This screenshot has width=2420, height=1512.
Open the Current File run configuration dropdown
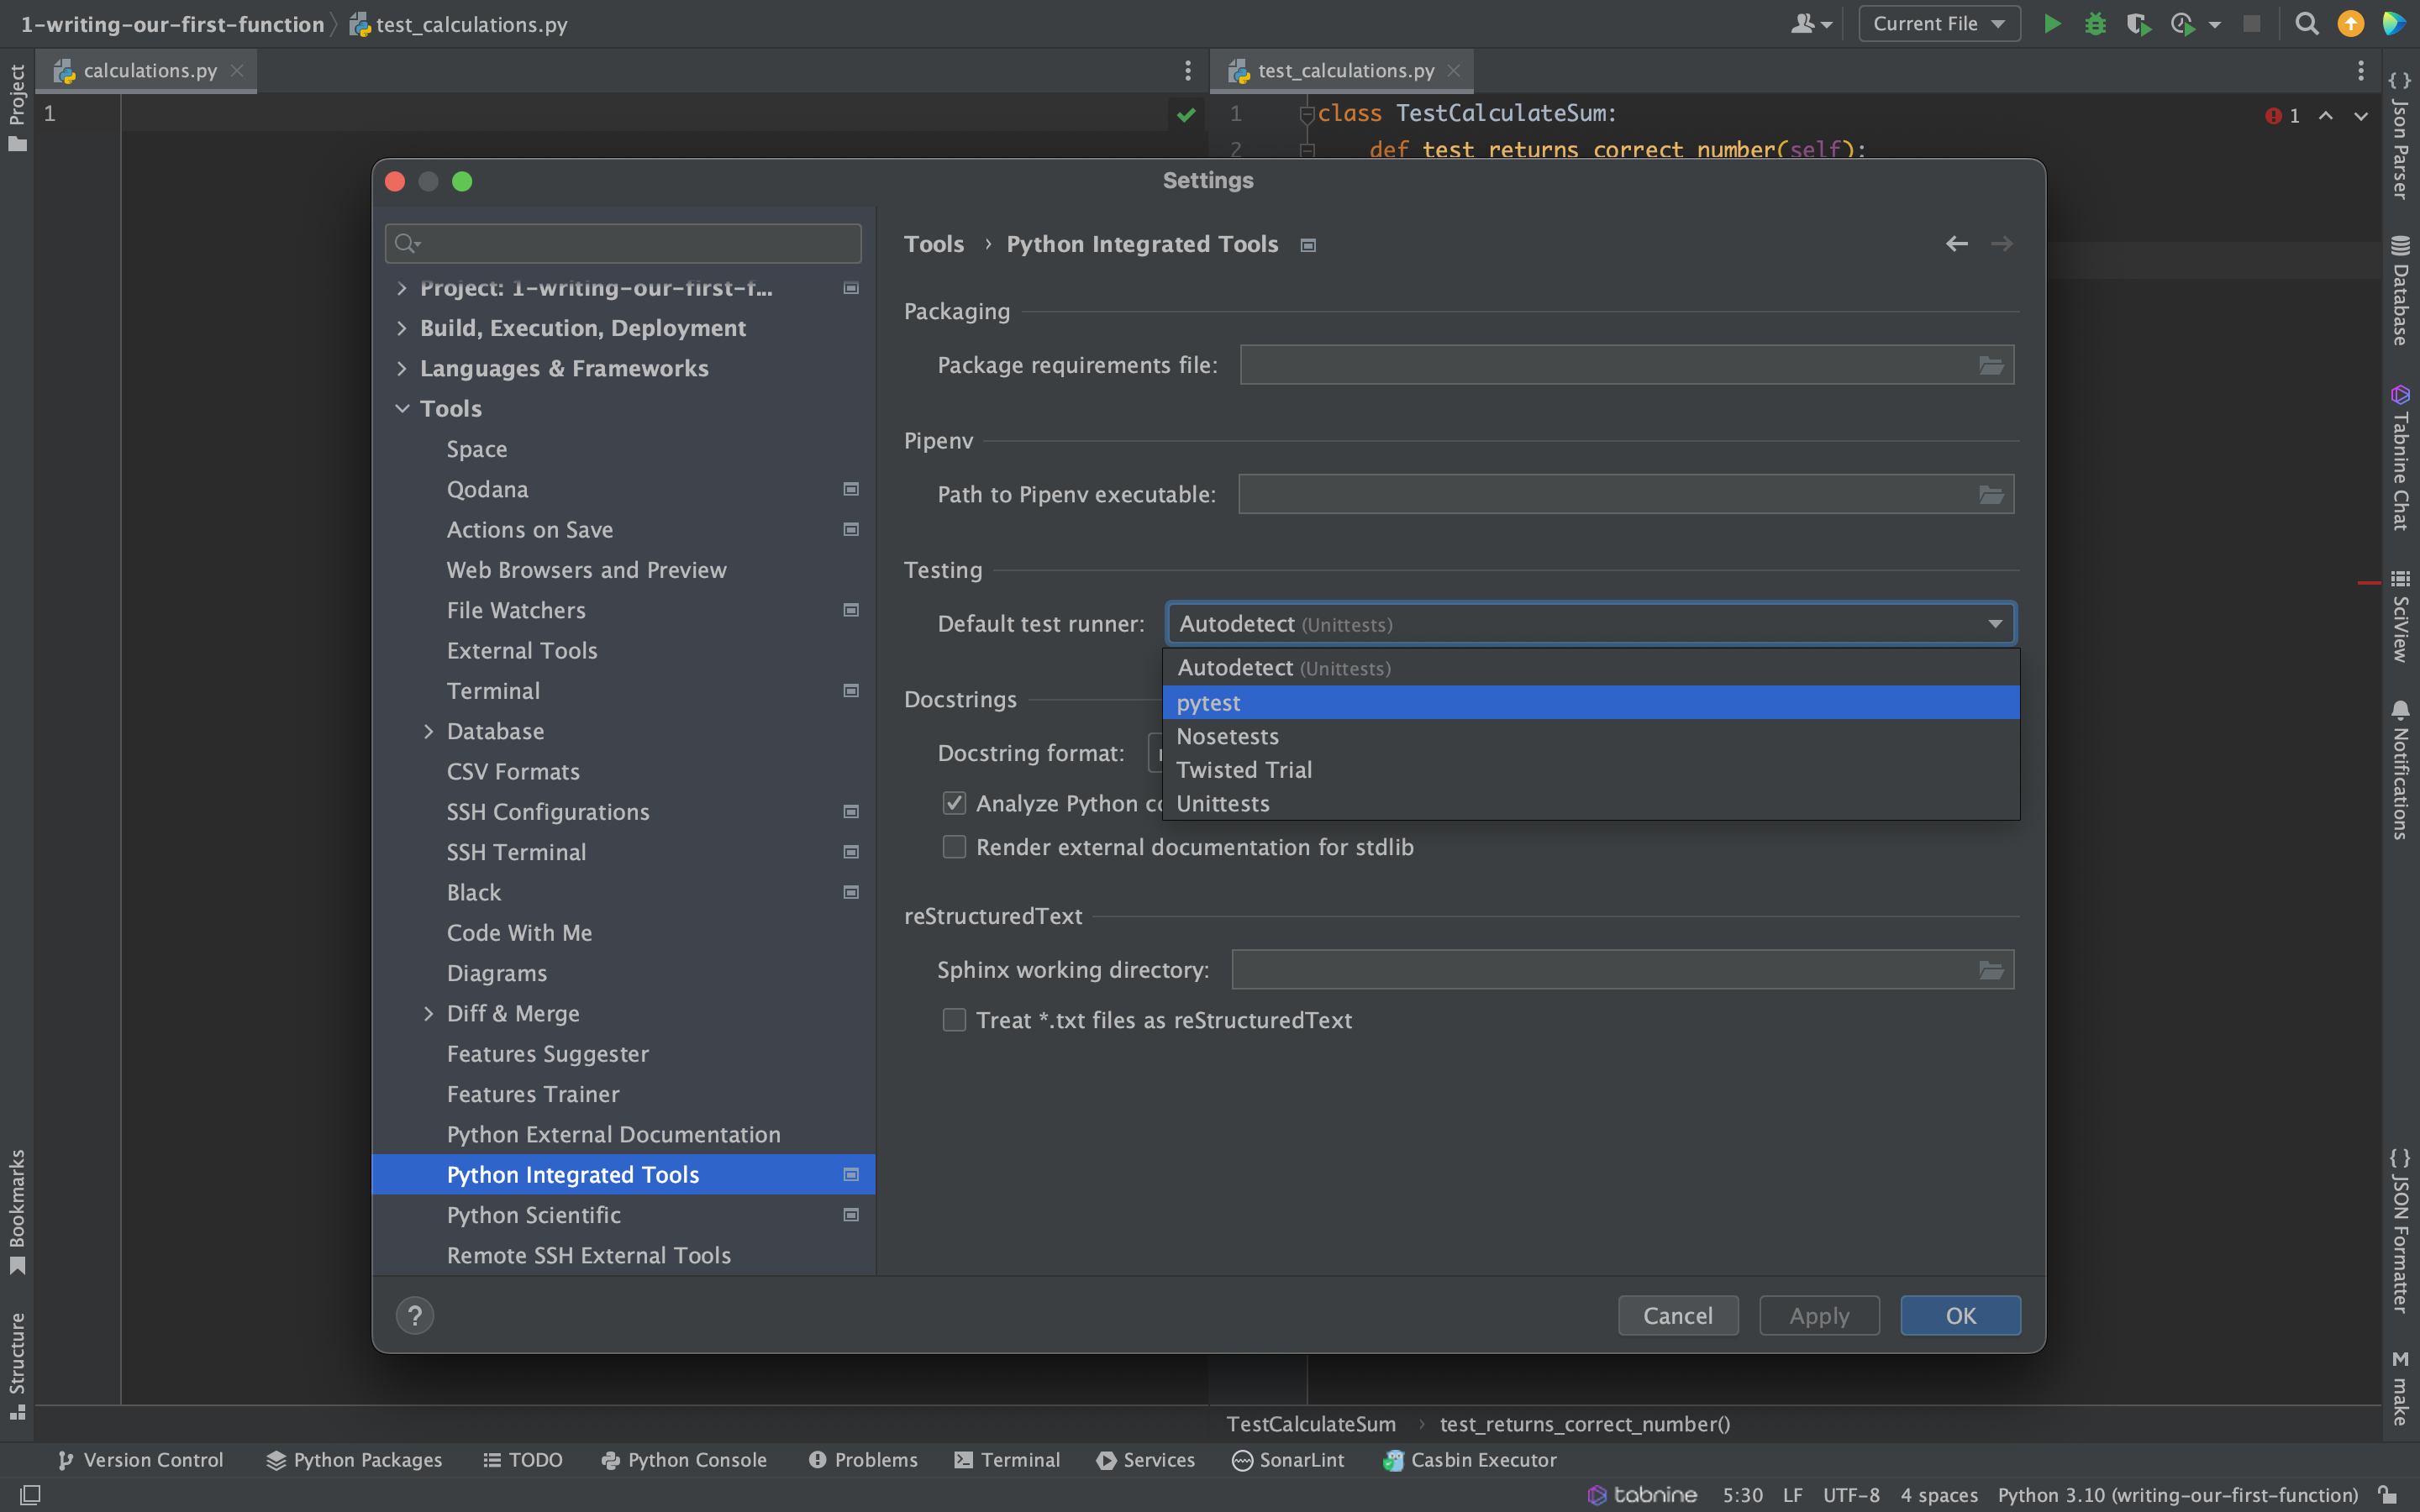pyautogui.click(x=1938, y=24)
